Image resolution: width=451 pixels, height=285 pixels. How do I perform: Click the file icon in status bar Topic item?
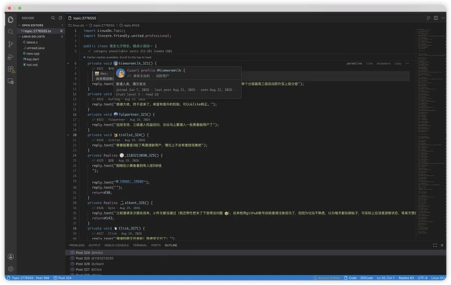click(8, 278)
